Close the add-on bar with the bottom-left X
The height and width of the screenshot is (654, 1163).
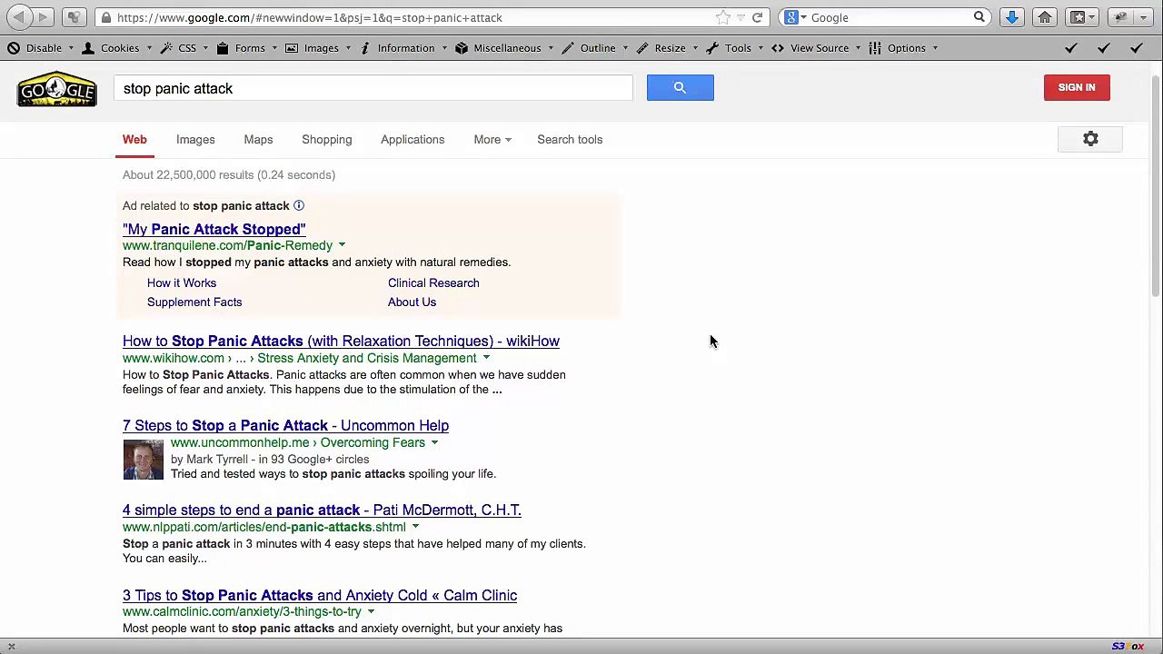pyautogui.click(x=11, y=647)
